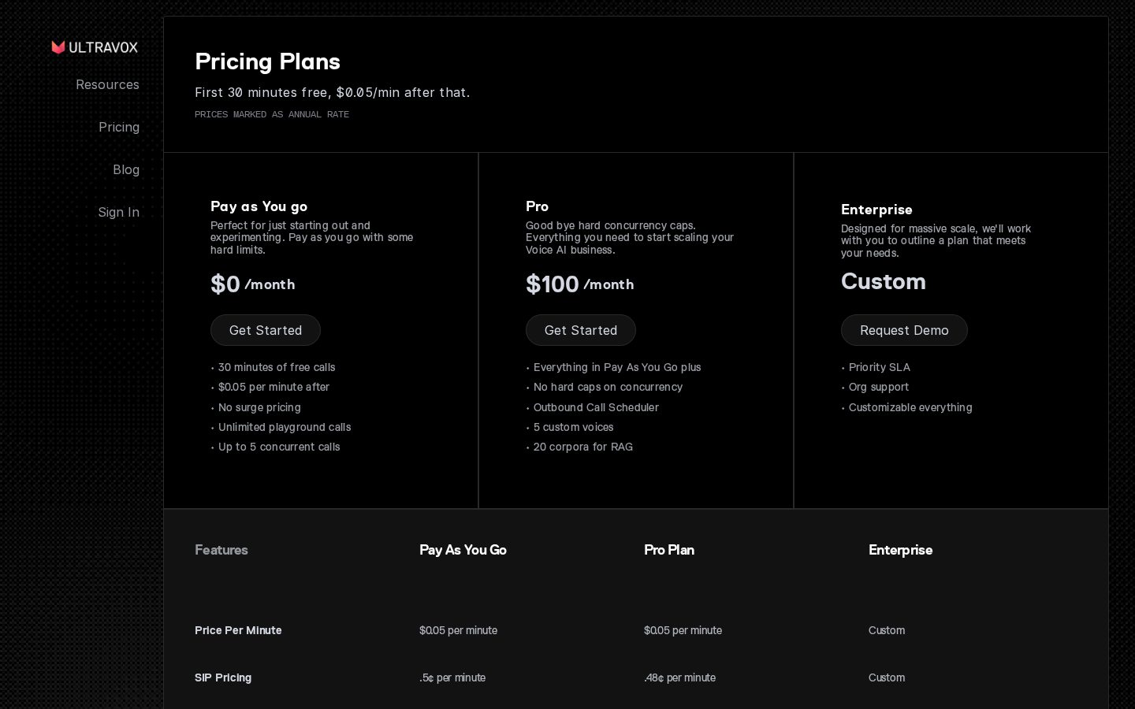Click the Pro plan description text
This screenshot has width=1135, height=709.
(x=630, y=237)
